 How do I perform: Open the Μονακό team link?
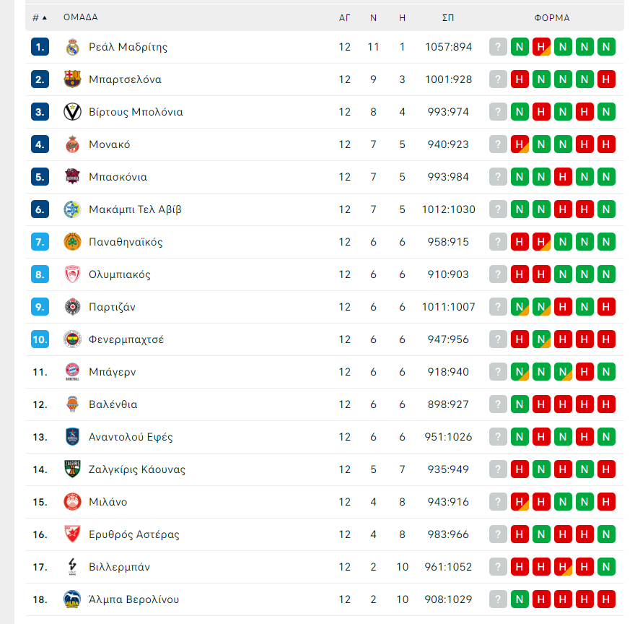[109, 144]
